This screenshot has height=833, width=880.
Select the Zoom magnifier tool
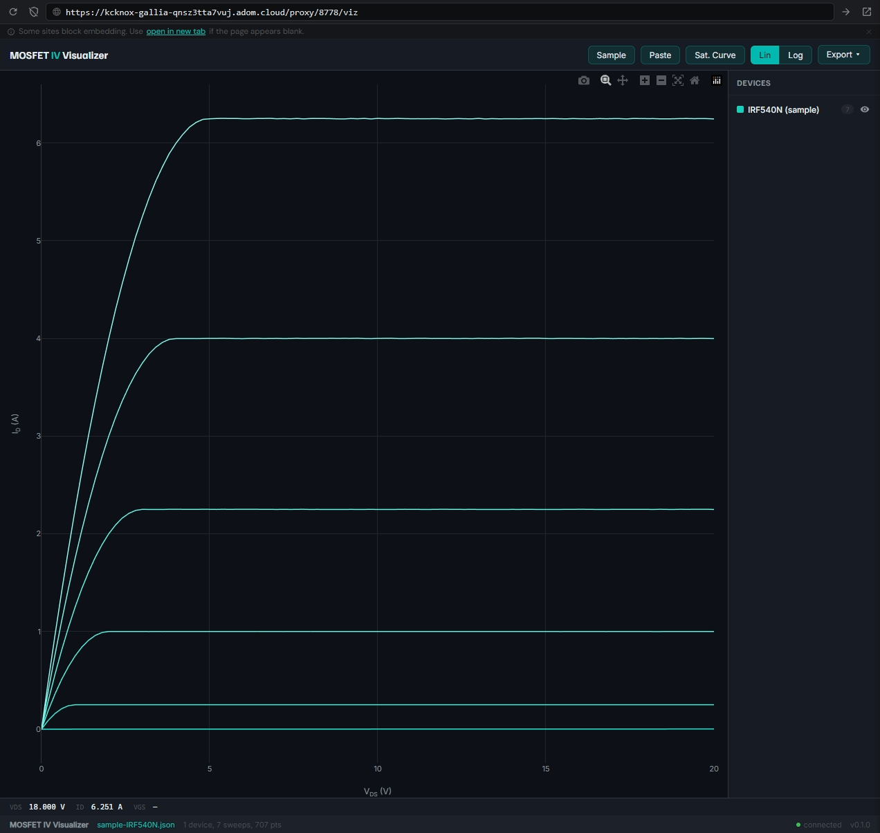pos(606,81)
